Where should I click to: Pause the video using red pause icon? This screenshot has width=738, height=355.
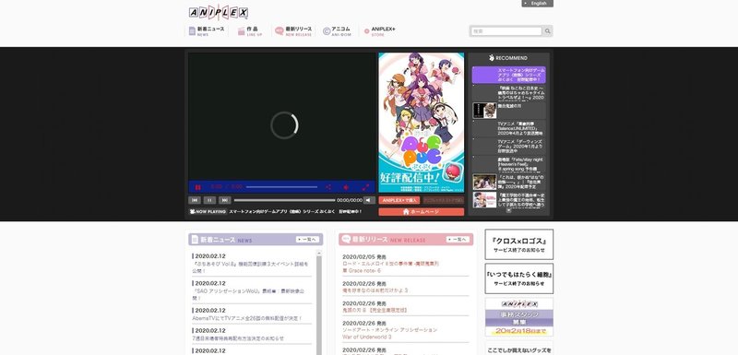[197, 187]
